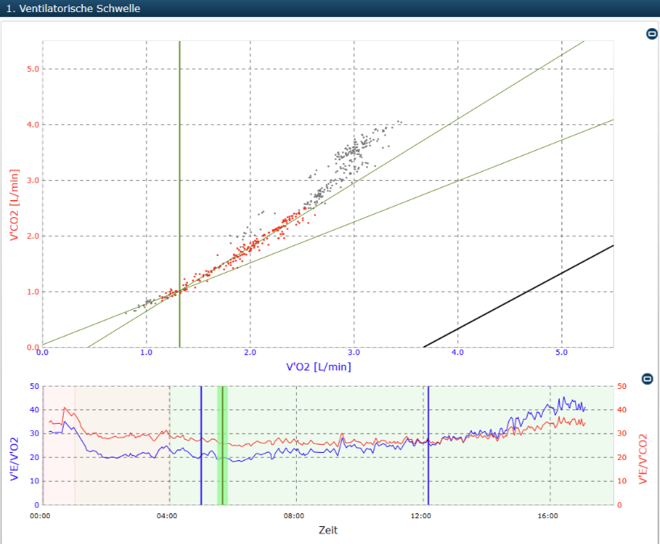This screenshot has height=544, width=660.
Task: Click the red data point cluster near 2.0 V'O2
Action: (252, 246)
